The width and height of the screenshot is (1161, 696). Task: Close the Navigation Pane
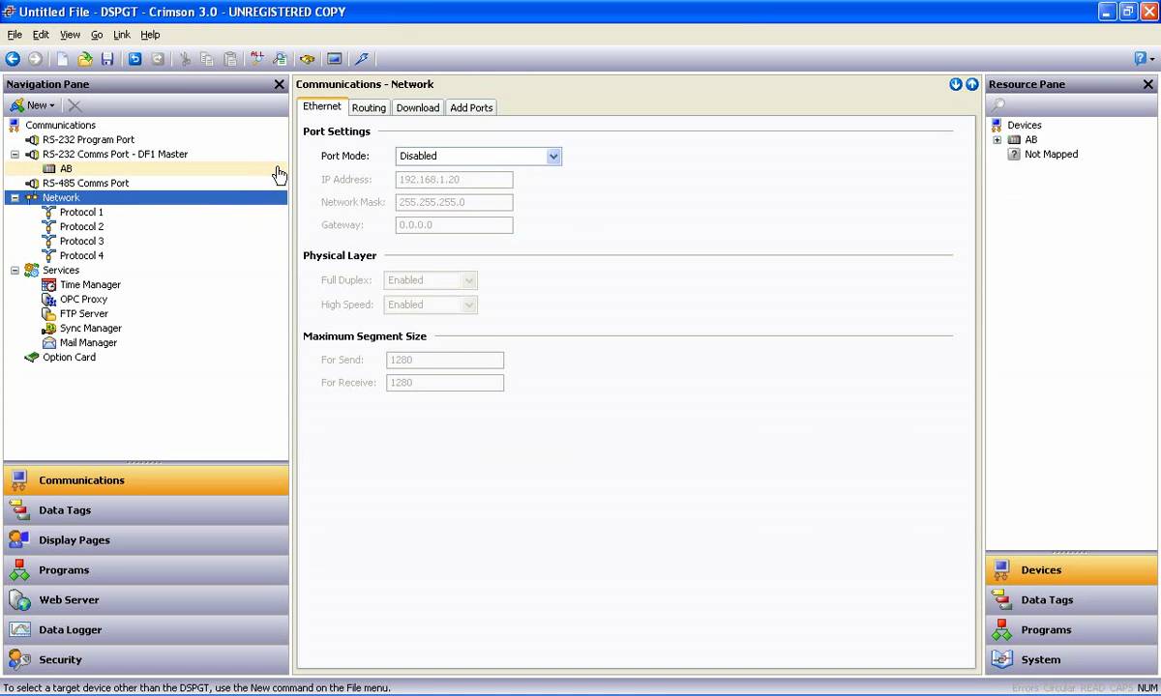(280, 84)
